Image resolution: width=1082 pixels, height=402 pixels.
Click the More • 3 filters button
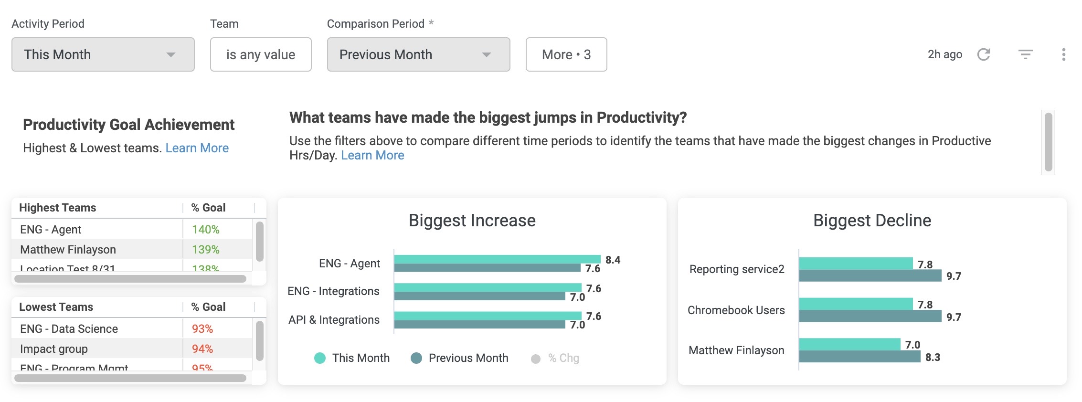pos(566,54)
